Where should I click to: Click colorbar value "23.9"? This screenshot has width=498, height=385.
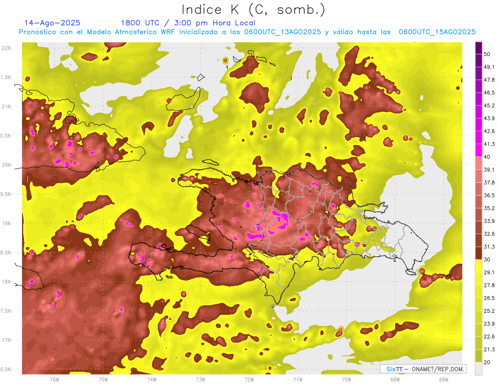489,324
